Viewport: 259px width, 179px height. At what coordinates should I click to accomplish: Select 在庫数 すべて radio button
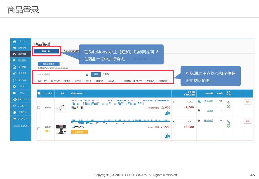pos(134,81)
